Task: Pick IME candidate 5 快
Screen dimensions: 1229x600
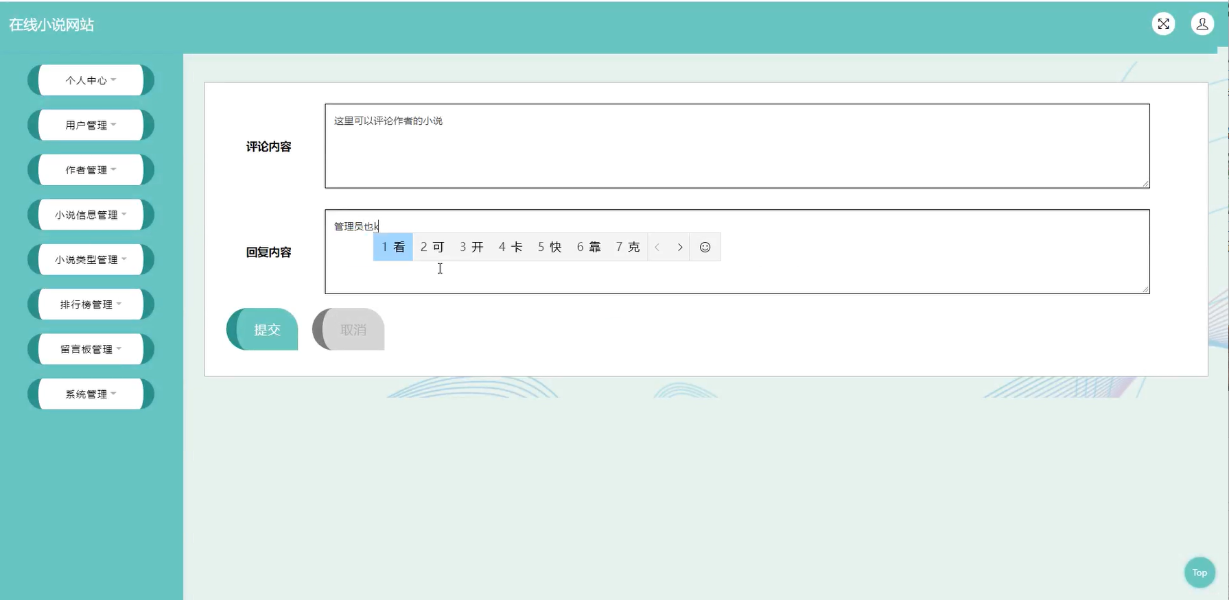Action: click(x=550, y=247)
